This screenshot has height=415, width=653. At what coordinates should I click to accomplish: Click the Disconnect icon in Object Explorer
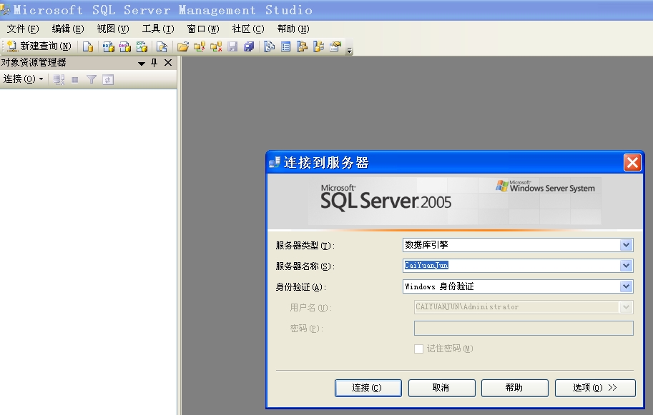tap(59, 79)
